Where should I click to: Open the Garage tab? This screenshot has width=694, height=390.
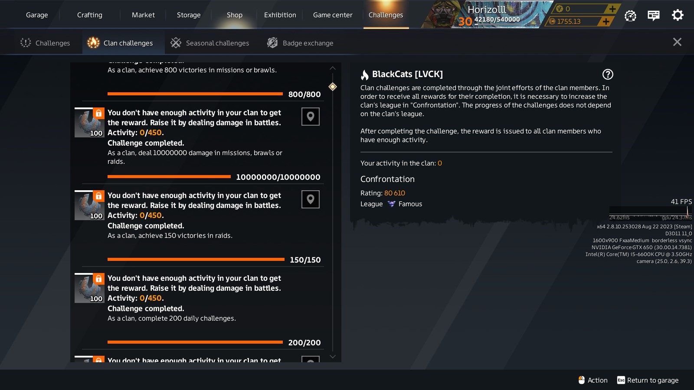(x=37, y=15)
